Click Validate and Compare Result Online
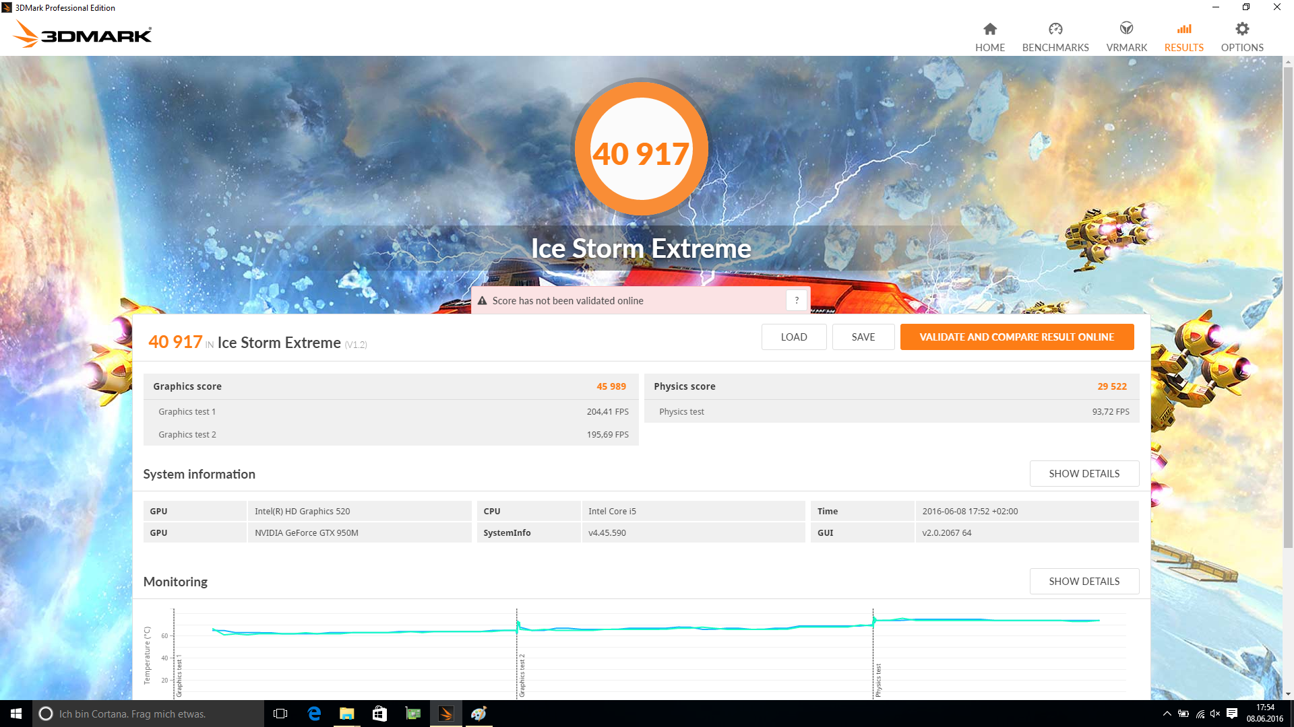 tap(1016, 337)
